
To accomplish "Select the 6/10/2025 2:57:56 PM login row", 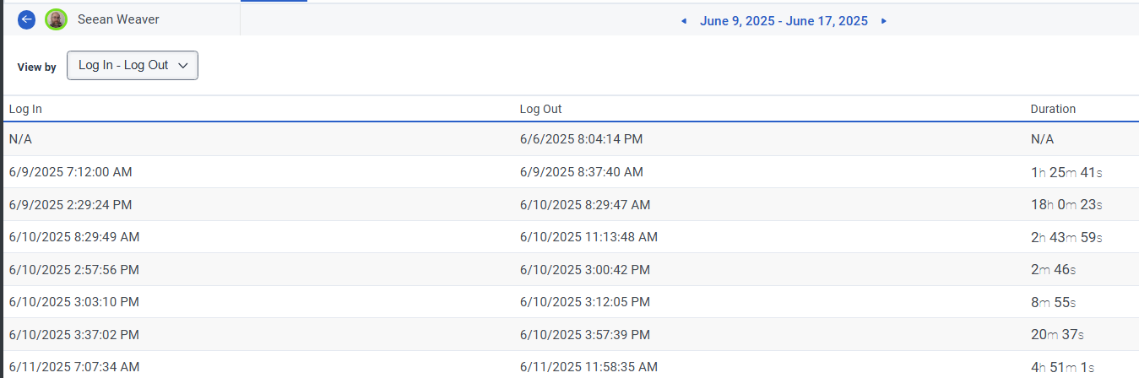I will 569,269.
